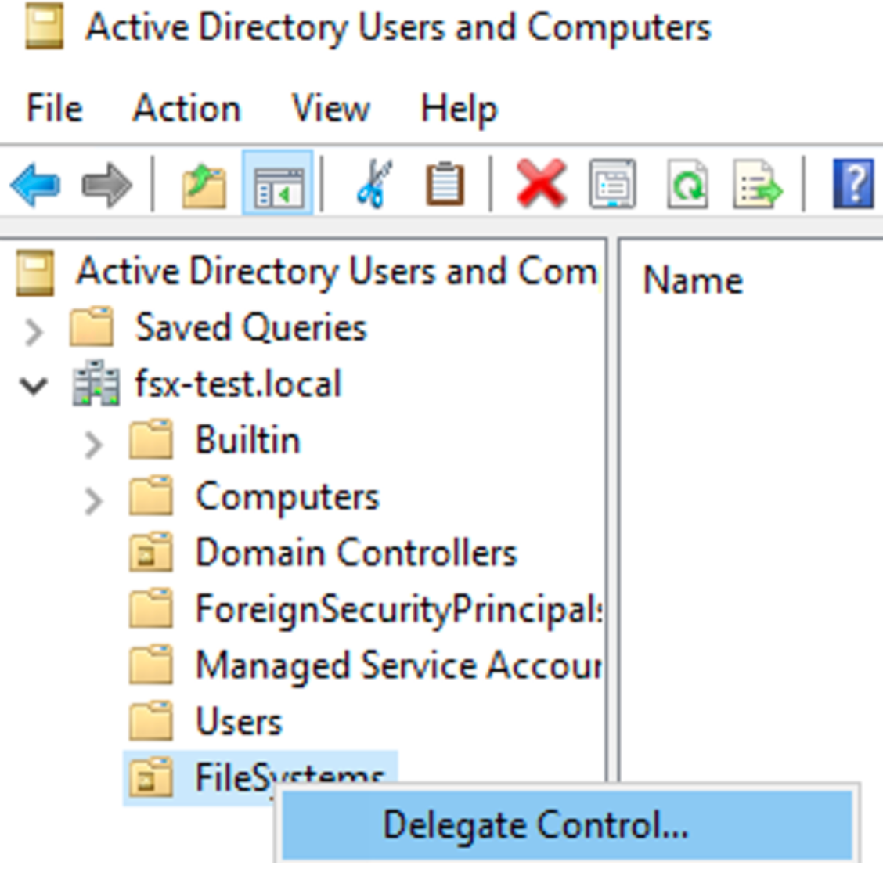Select the Saved Queries label
This screenshot has width=883, height=869.
click(x=251, y=328)
